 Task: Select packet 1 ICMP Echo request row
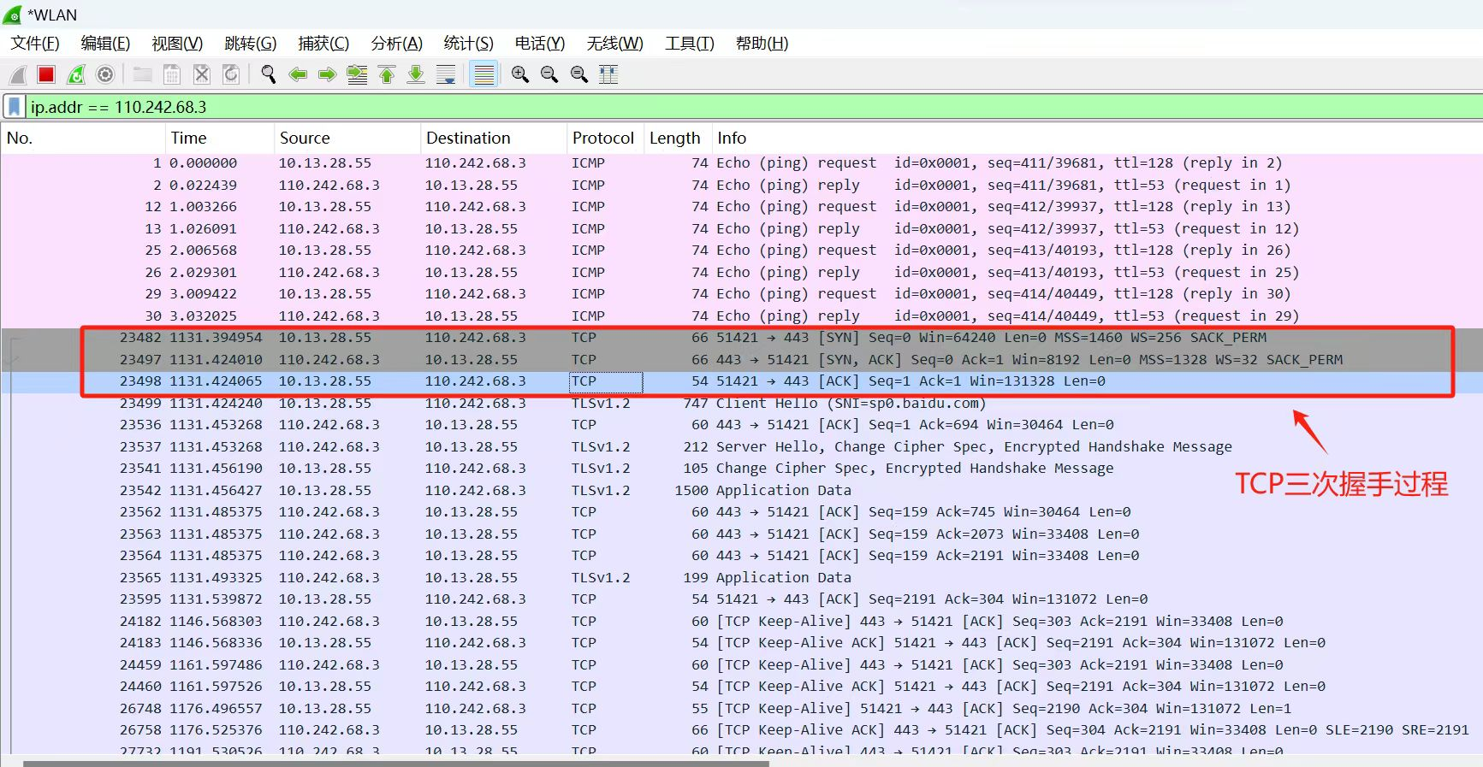coord(741,163)
